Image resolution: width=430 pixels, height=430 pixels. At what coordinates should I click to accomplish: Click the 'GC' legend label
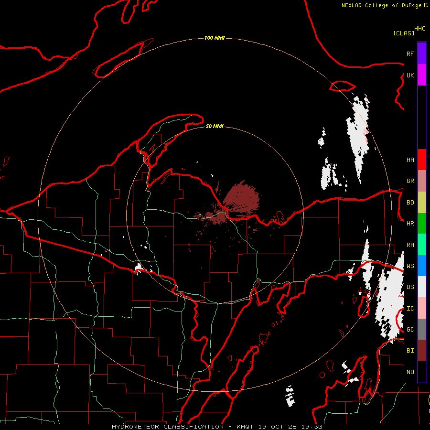point(410,330)
